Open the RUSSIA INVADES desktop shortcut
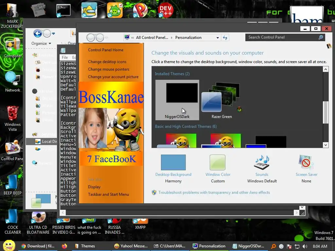 115,226
